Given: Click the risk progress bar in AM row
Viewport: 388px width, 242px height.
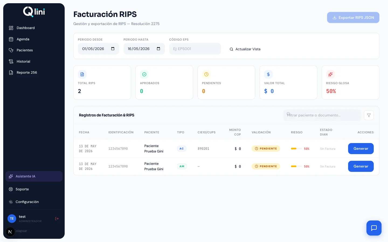Looking at the screenshot, I should [296, 166].
